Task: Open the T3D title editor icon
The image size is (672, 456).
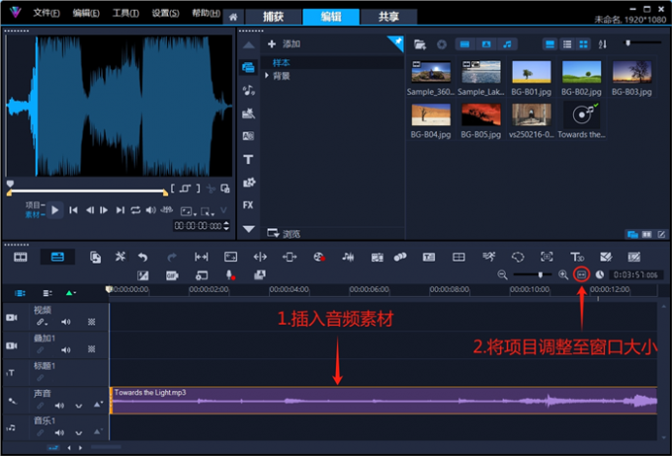Action: (577, 257)
